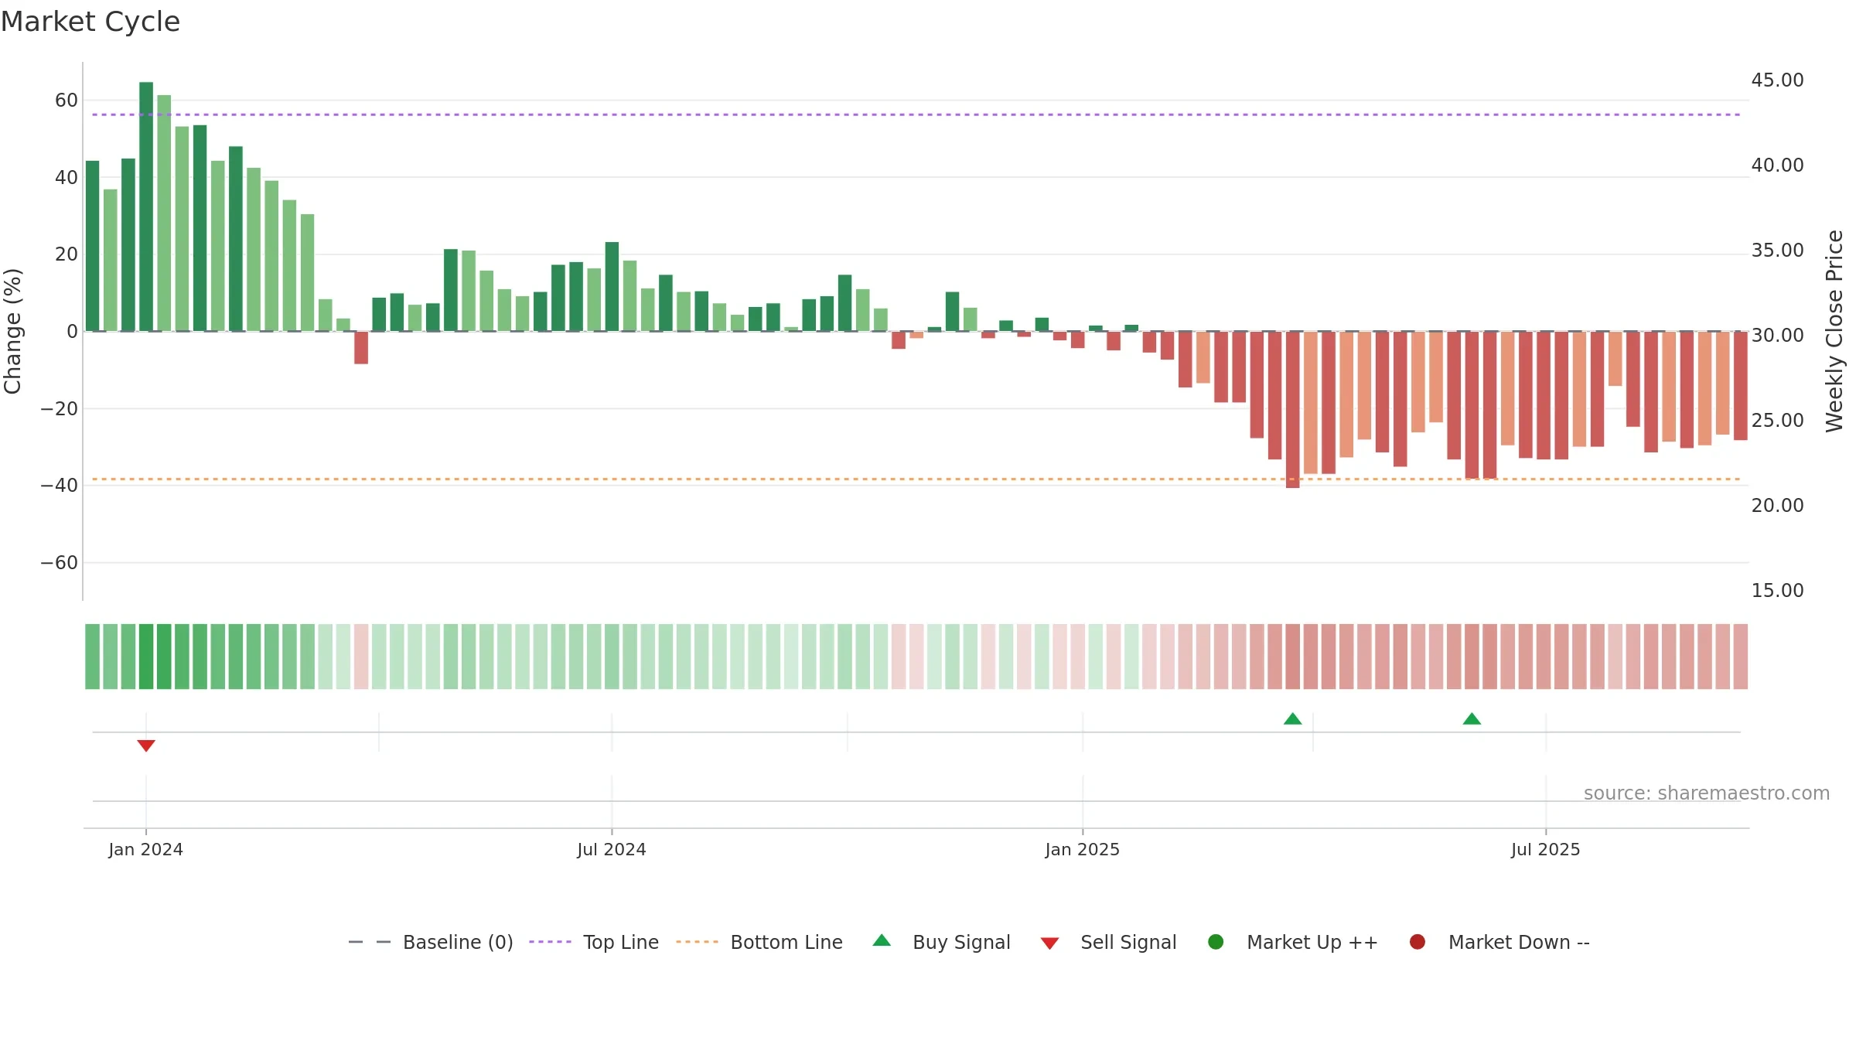The height and width of the screenshot is (1044, 1856).
Task: Click the red Sell Signal triangle near Jan 2024
Action: tap(146, 745)
